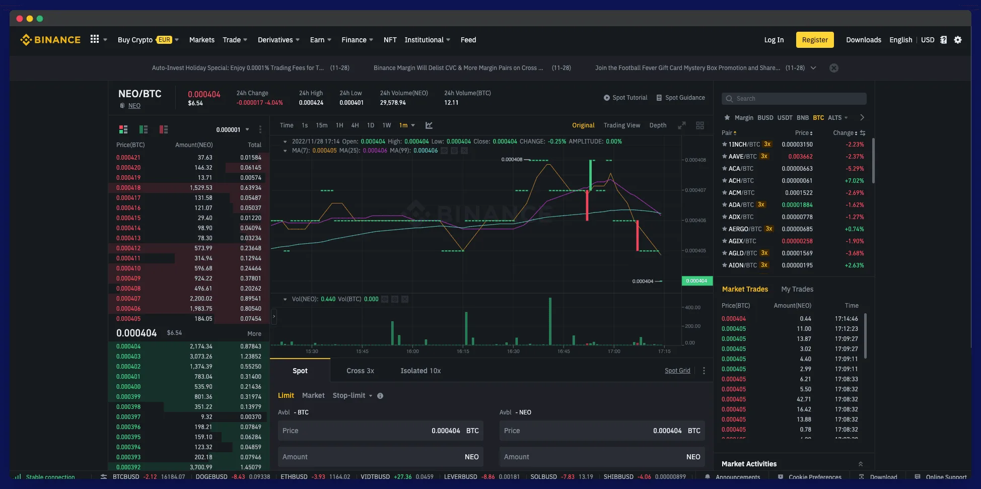Switch to the Trading View chart tab
Image resolution: width=981 pixels, height=489 pixels.
click(622, 125)
